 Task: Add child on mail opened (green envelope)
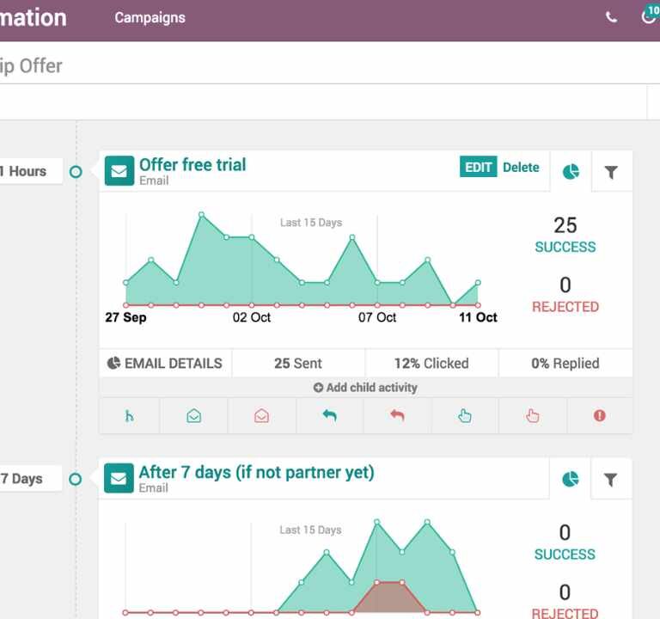tap(194, 416)
